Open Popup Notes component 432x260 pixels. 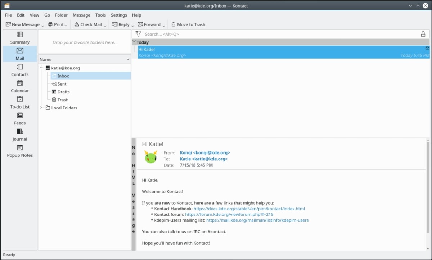(20, 151)
